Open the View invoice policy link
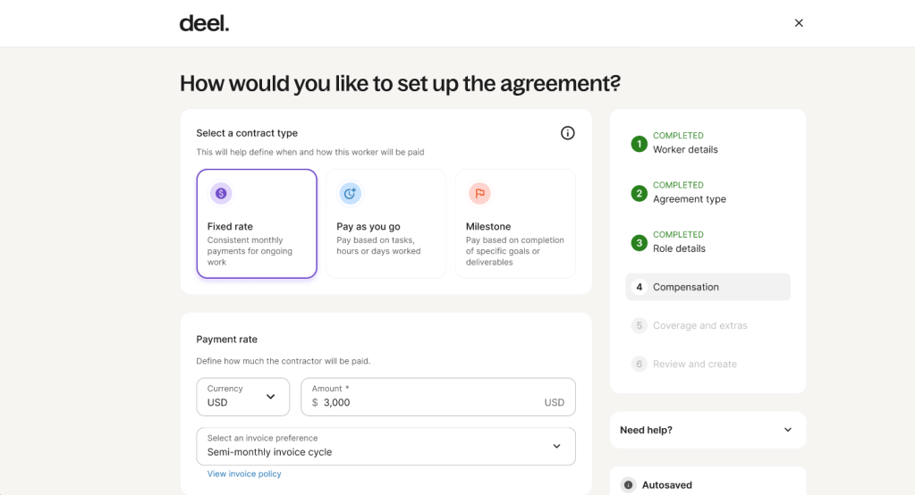Viewport: 915px width, 495px height. coord(244,474)
